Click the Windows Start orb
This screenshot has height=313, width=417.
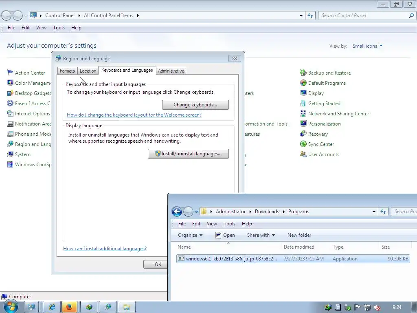(x=11, y=307)
